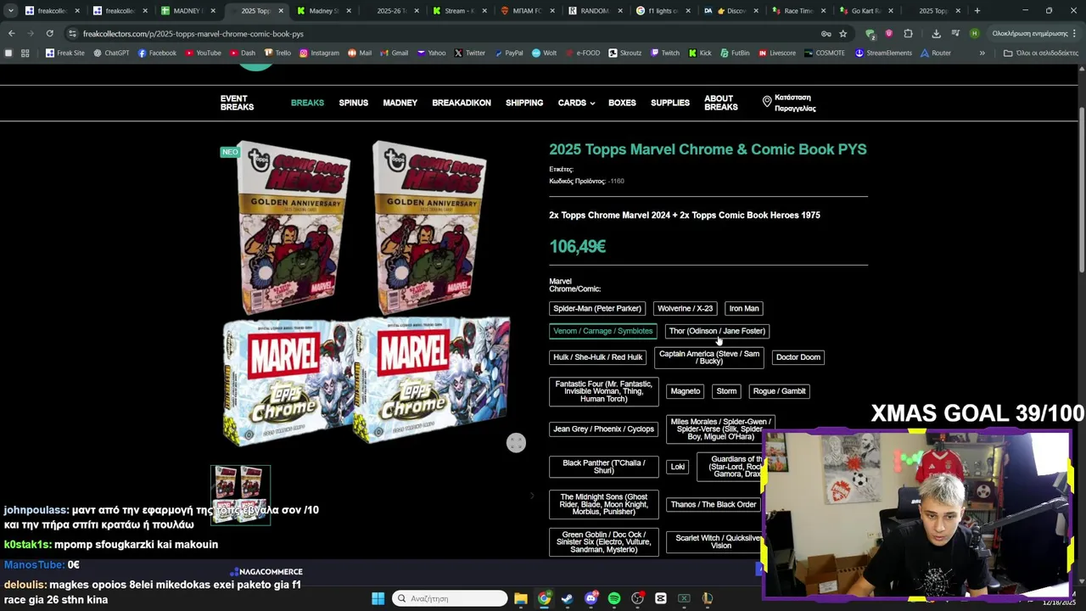Open the Kick bookmark

700,53
